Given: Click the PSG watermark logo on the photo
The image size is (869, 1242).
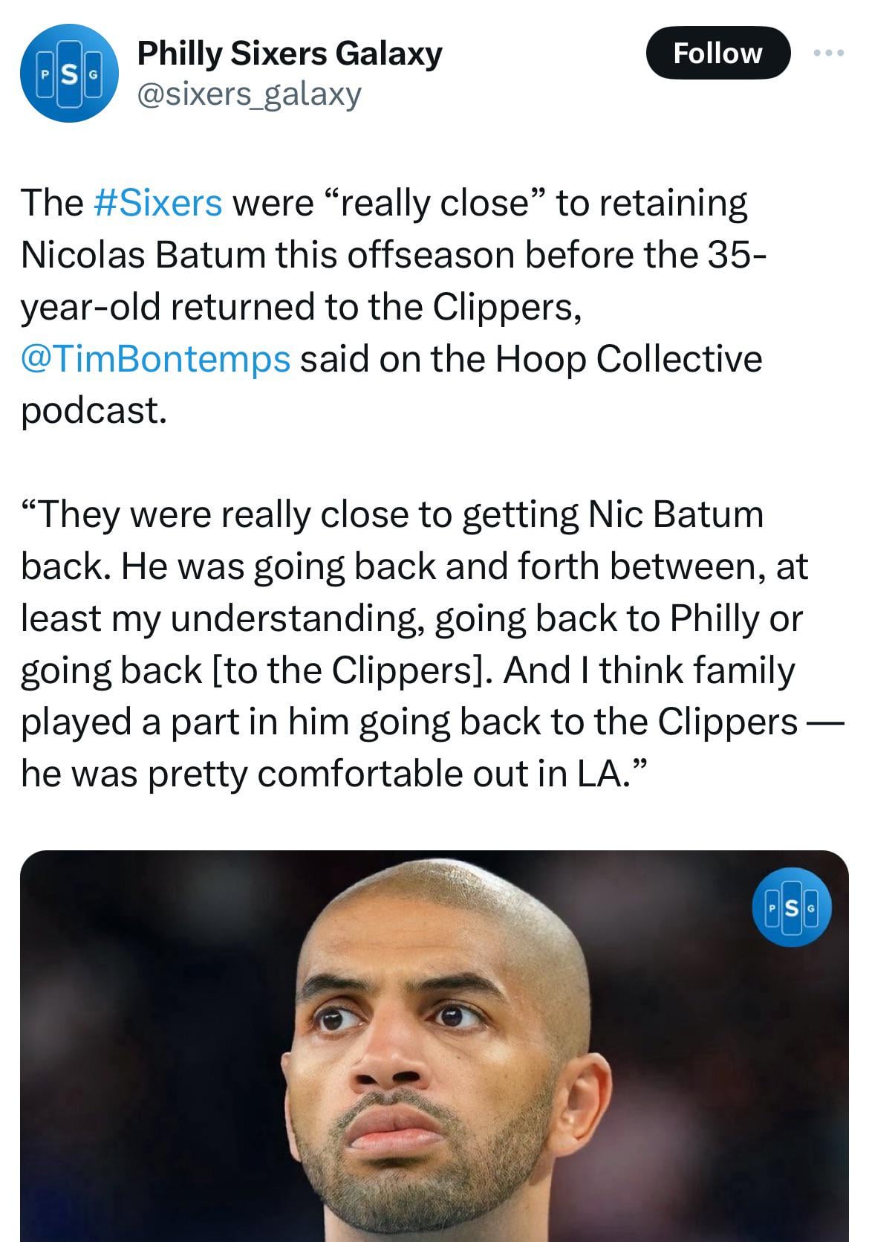Looking at the screenshot, I should pyautogui.click(x=791, y=908).
